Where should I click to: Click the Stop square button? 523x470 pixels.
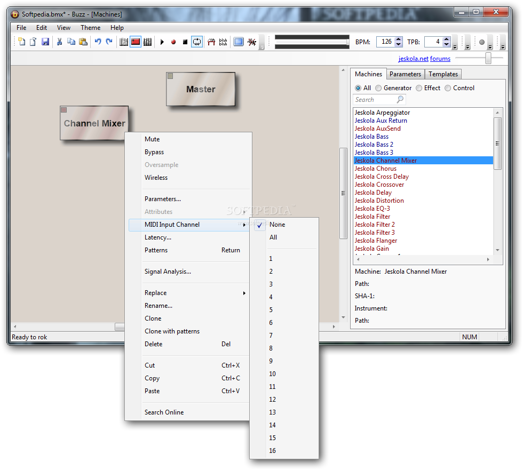click(185, 42)
